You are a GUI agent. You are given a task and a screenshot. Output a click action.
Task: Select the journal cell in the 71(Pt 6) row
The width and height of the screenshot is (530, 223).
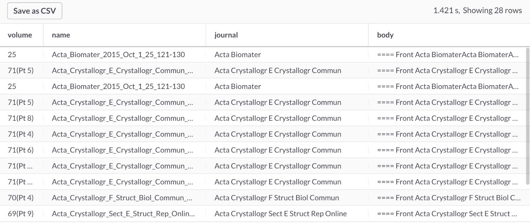pos(278,150)
